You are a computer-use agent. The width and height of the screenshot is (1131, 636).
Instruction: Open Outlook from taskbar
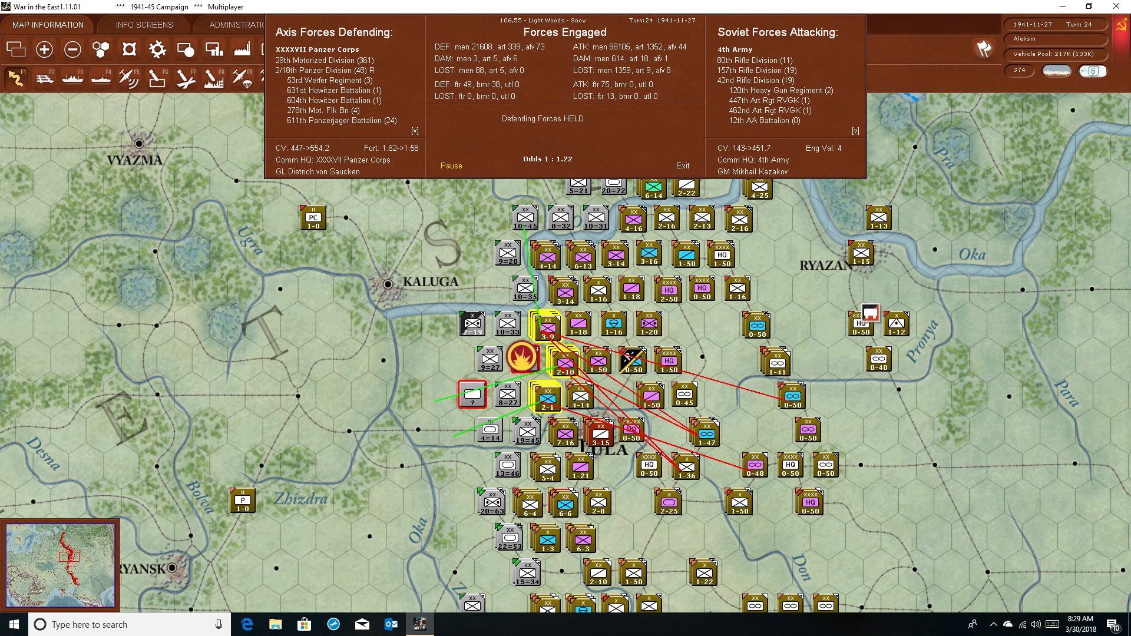tap(391, 624)
